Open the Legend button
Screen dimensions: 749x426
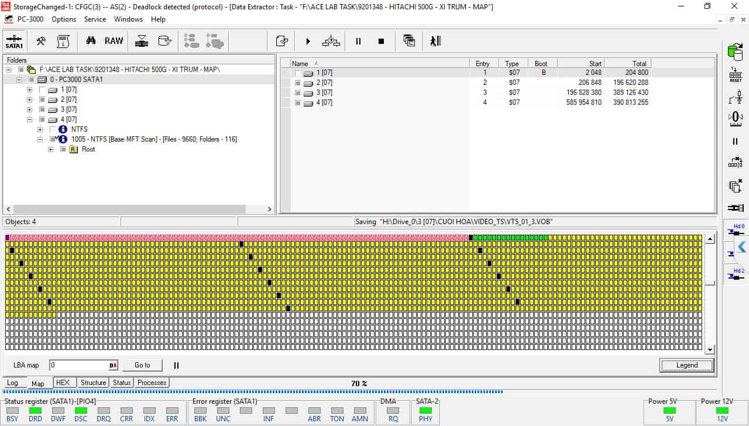[687, 365]
